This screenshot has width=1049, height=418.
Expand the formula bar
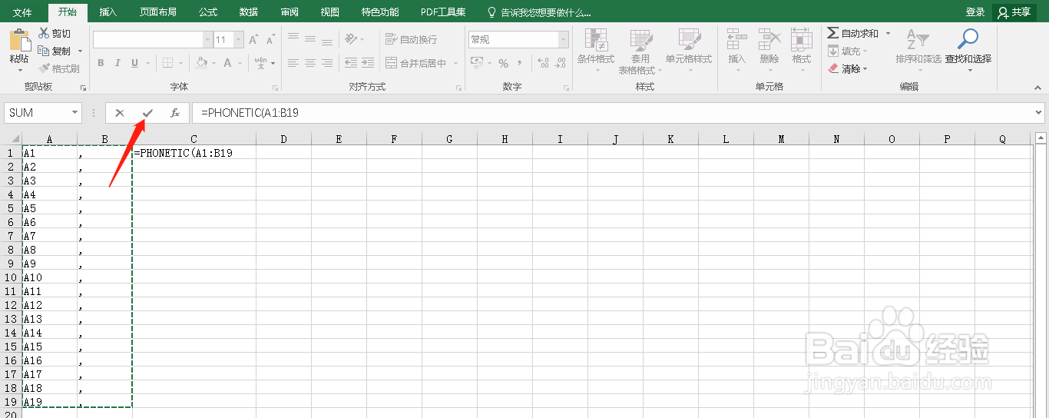point(1039,112)
